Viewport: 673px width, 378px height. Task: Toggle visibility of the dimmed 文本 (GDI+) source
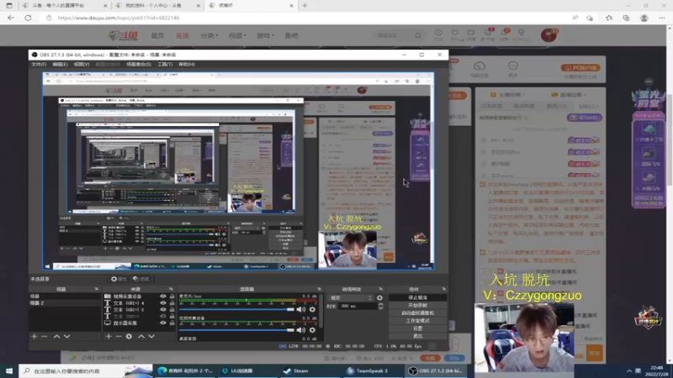click(x=162, y=317)
